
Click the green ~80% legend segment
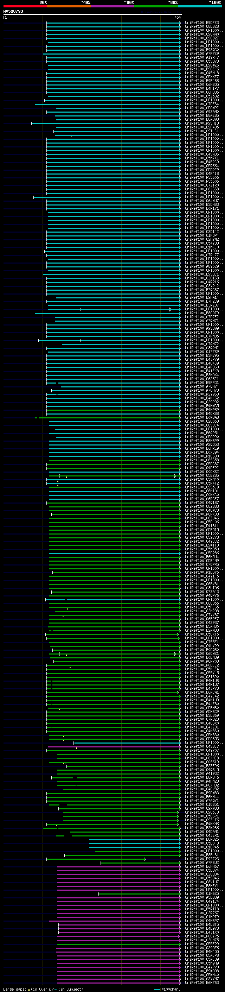(x=156, y=6)
